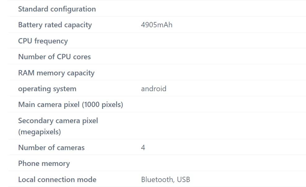Image resolution: width=306 pixels, height=187 pixels.
Task: Click the Number of CPU cores label
Action: click(55, 57)
